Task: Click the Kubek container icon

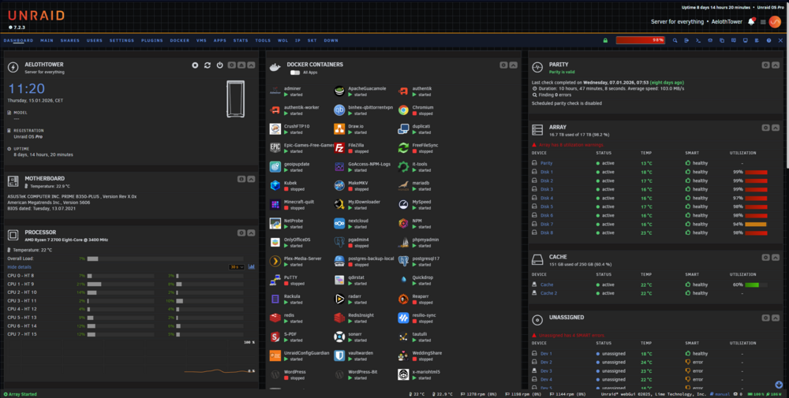Action: (x=275, y=185)
